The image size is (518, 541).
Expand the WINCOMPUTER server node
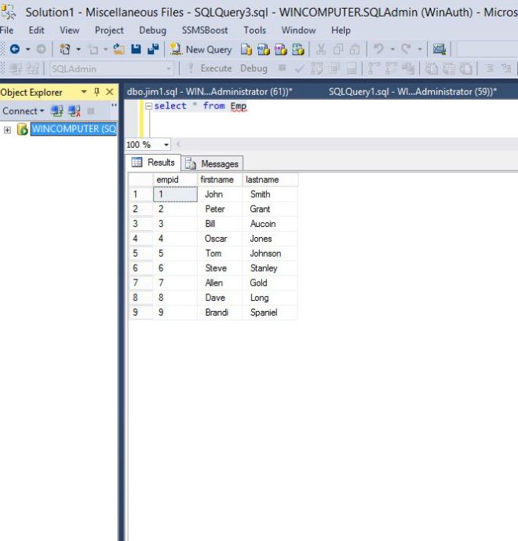tap(7, 130)
